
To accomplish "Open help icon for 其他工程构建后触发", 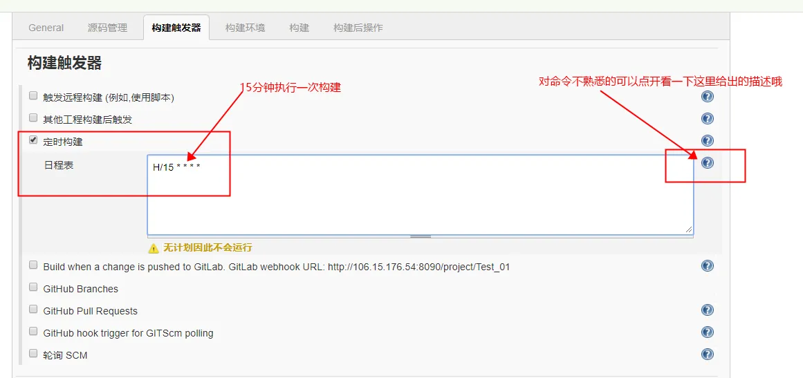I will tap(708, 119).
